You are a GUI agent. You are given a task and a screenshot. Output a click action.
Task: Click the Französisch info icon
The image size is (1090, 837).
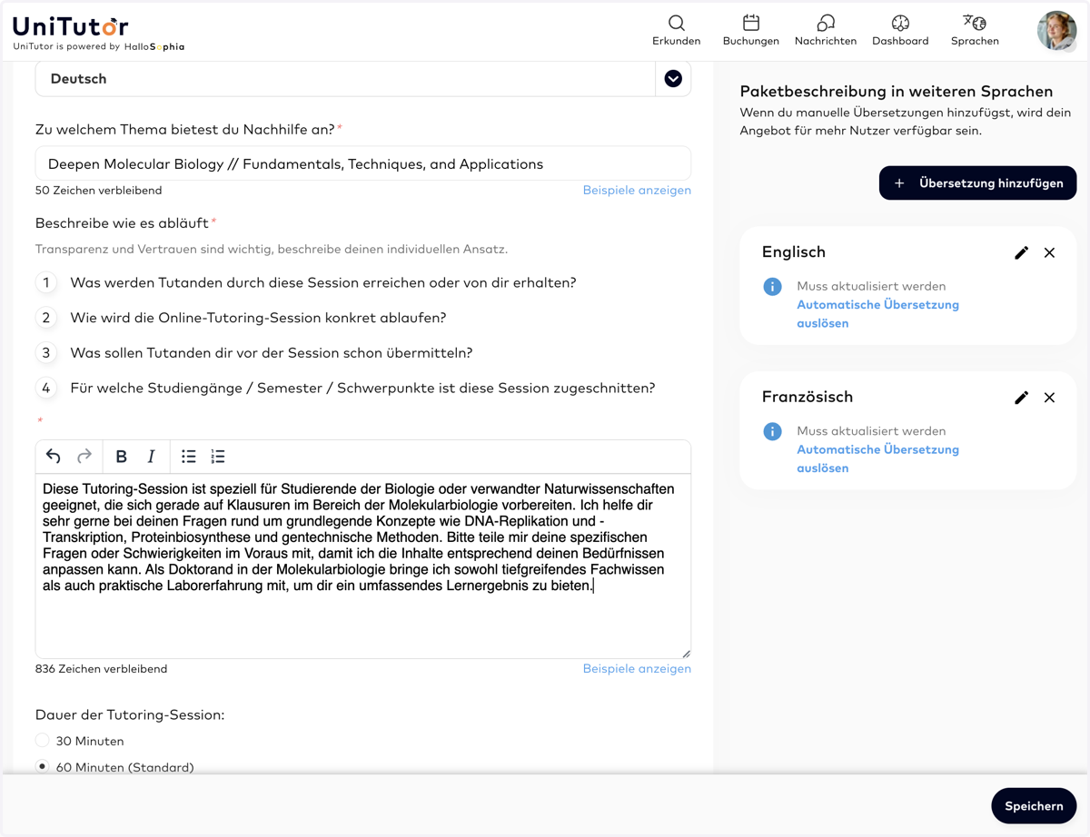click(772, 431)
